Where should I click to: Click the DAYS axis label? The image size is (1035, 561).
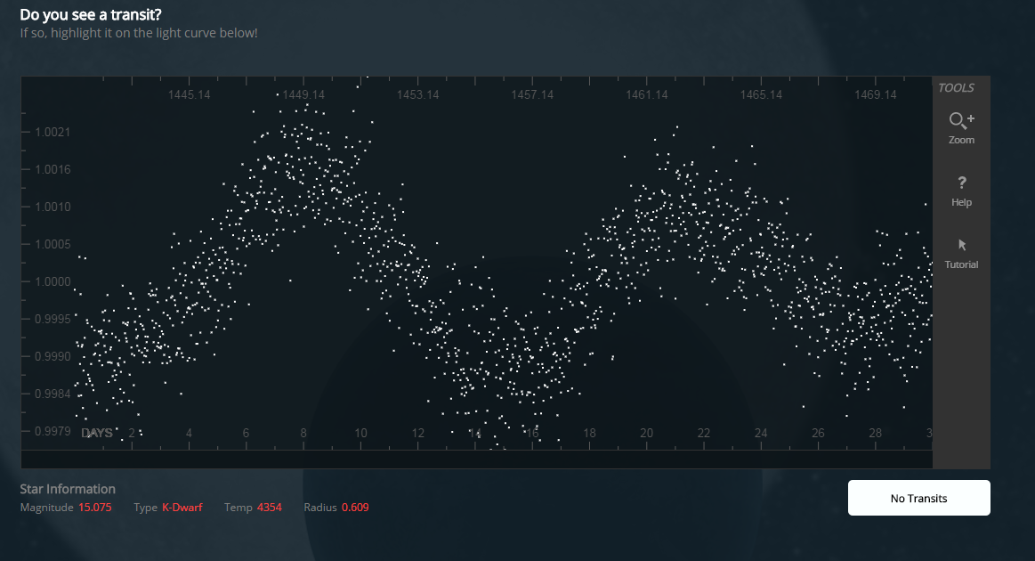(97, 433)
